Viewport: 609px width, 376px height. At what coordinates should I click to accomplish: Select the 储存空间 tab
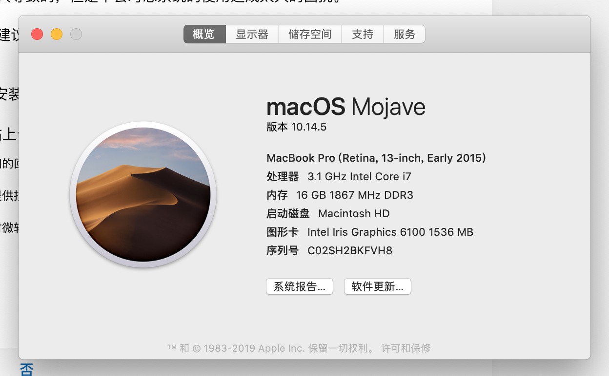[x=310, y=34]
